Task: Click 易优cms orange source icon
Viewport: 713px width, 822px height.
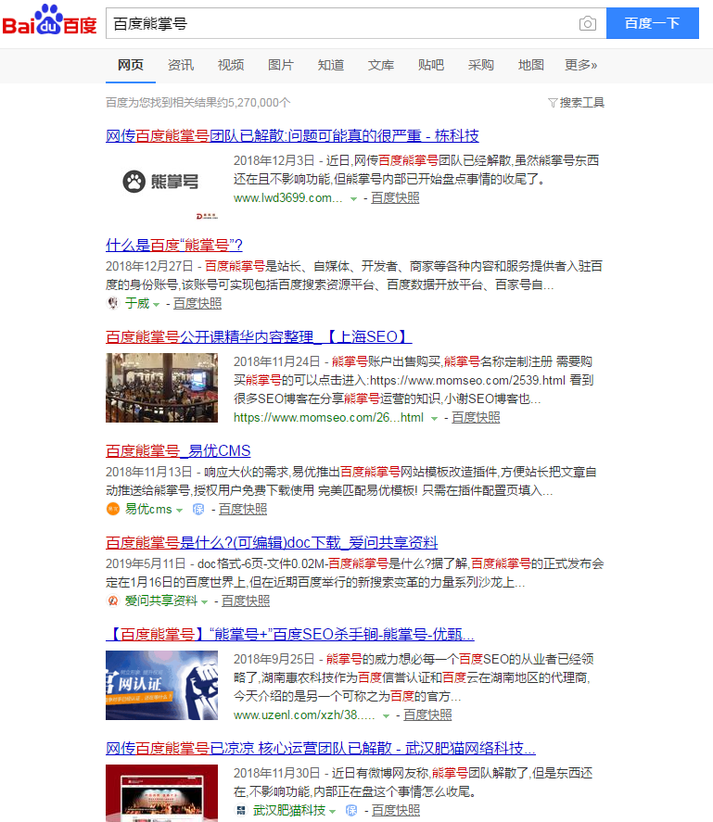Action: point(113,509)
